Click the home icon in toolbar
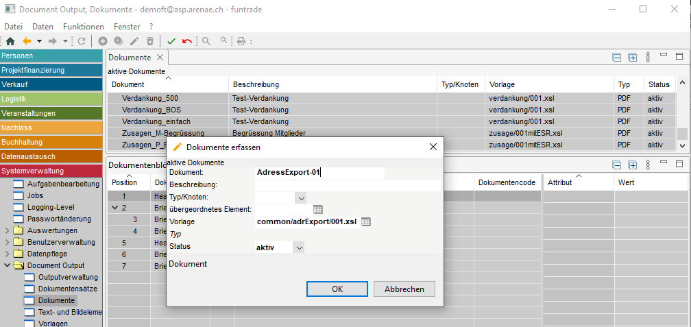The height and width of the screenshot is (327, 691). pos(10,41)
